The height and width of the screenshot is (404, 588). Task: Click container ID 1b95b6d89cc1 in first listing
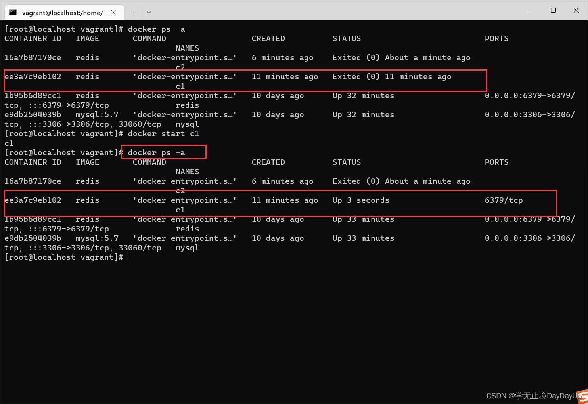click(33, 96)
